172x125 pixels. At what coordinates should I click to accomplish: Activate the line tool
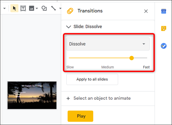coord(53,8)
